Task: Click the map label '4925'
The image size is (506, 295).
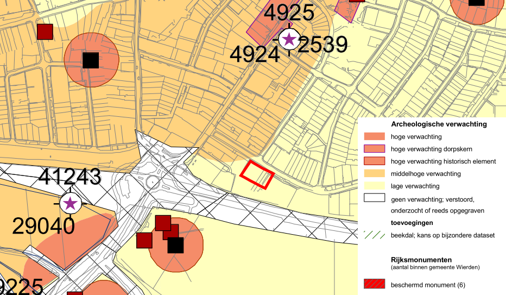Action: point(289,12)
